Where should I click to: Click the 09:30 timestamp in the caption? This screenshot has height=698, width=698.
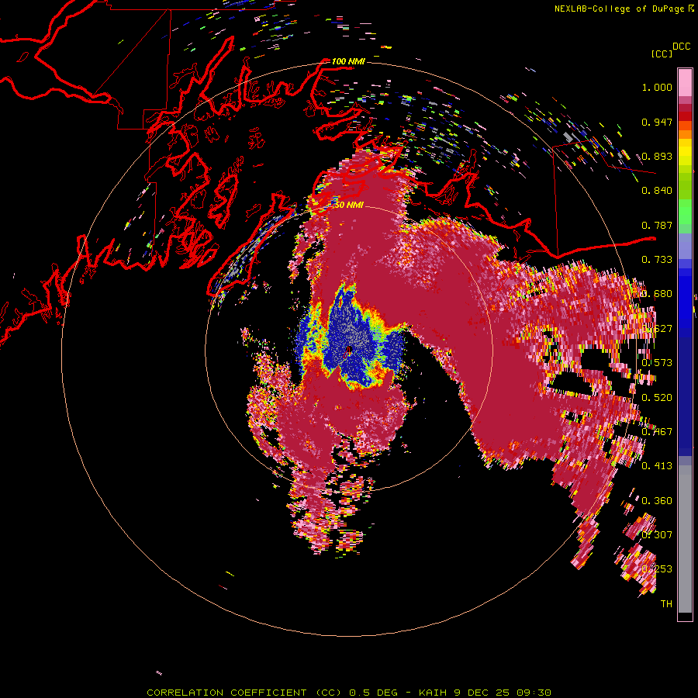tap(534, 693)
